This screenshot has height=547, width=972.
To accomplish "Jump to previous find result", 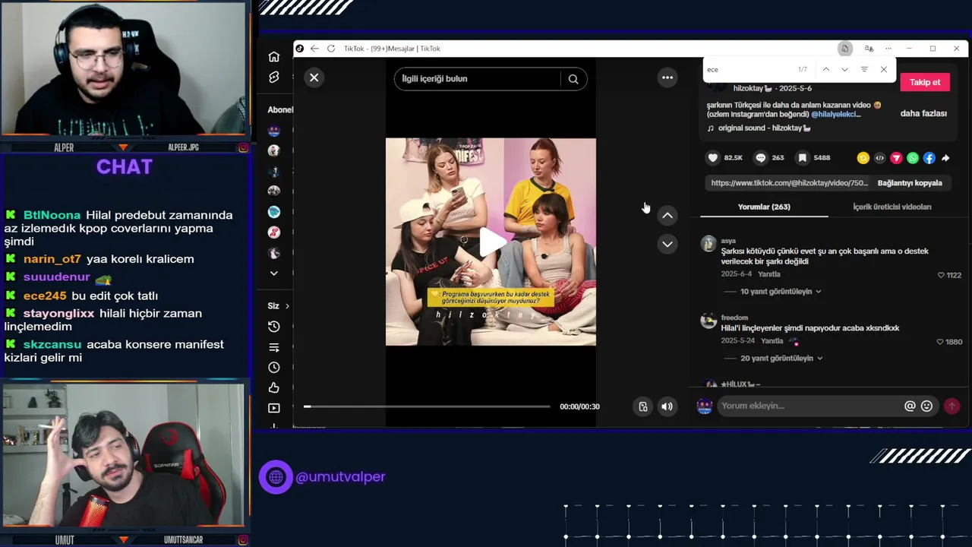I will click(x=826, y=69).
